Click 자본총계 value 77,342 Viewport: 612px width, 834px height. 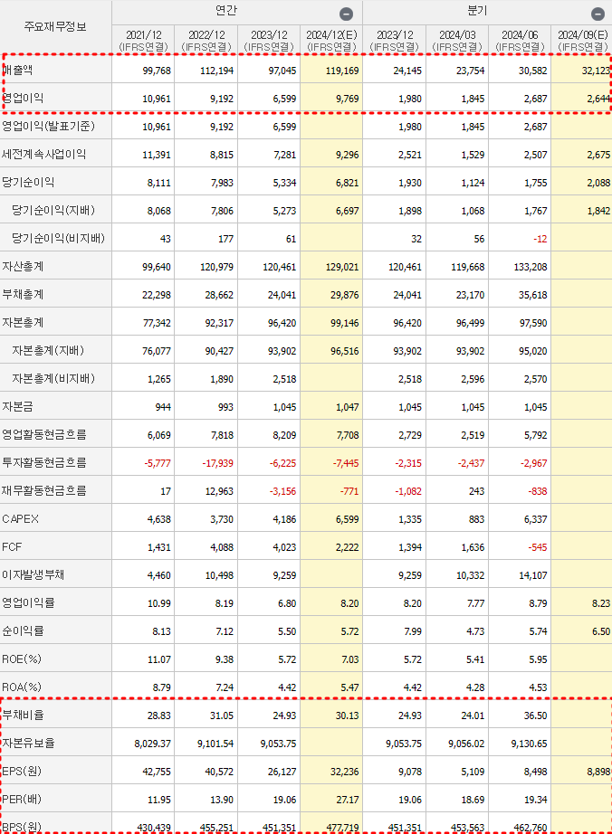click(157, 324)
